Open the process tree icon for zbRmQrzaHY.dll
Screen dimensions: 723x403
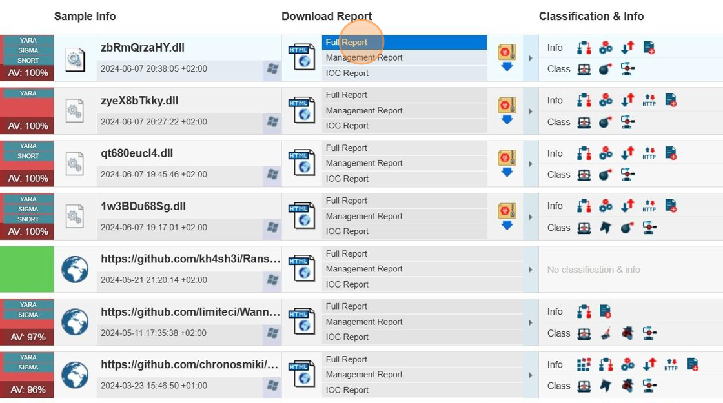click(x=584, y=47)
